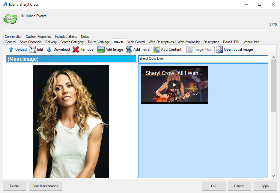Click the Upload arrow icon
280x193 pixels.
(x=11, y=50)
